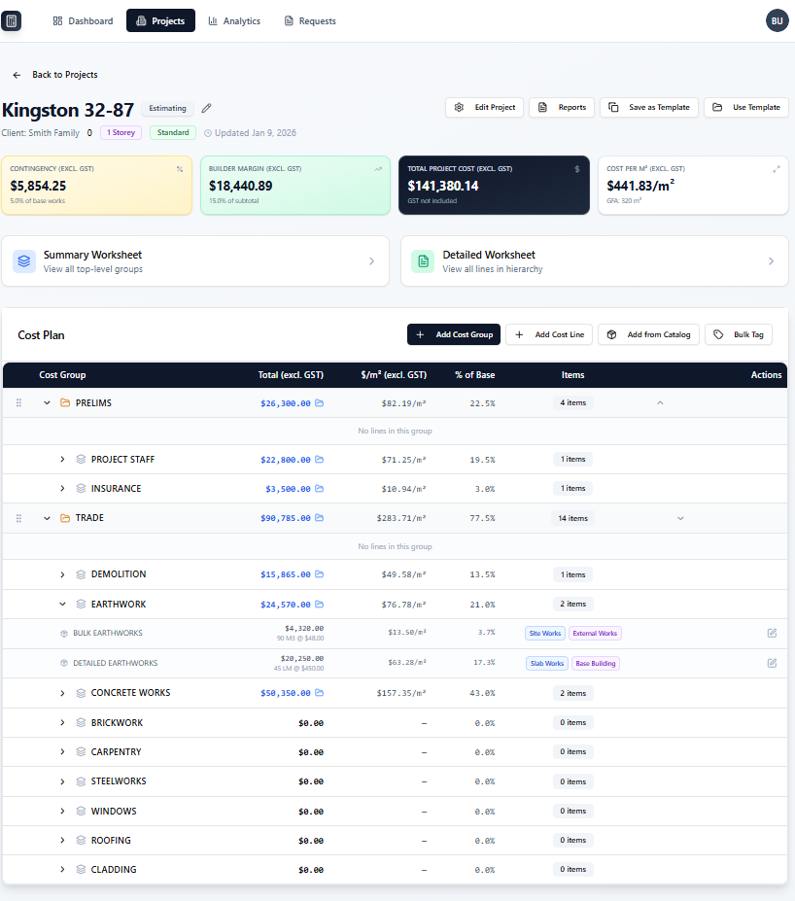The height and width of the screenshot is (901, 795).
Task: Open the Analytics tab
Action: (x=234, y=20)
